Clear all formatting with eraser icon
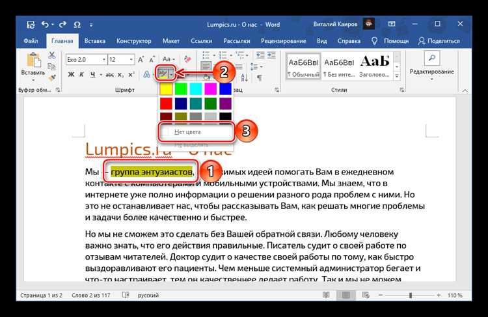This screenshot has width=488, height=317. 187,59
